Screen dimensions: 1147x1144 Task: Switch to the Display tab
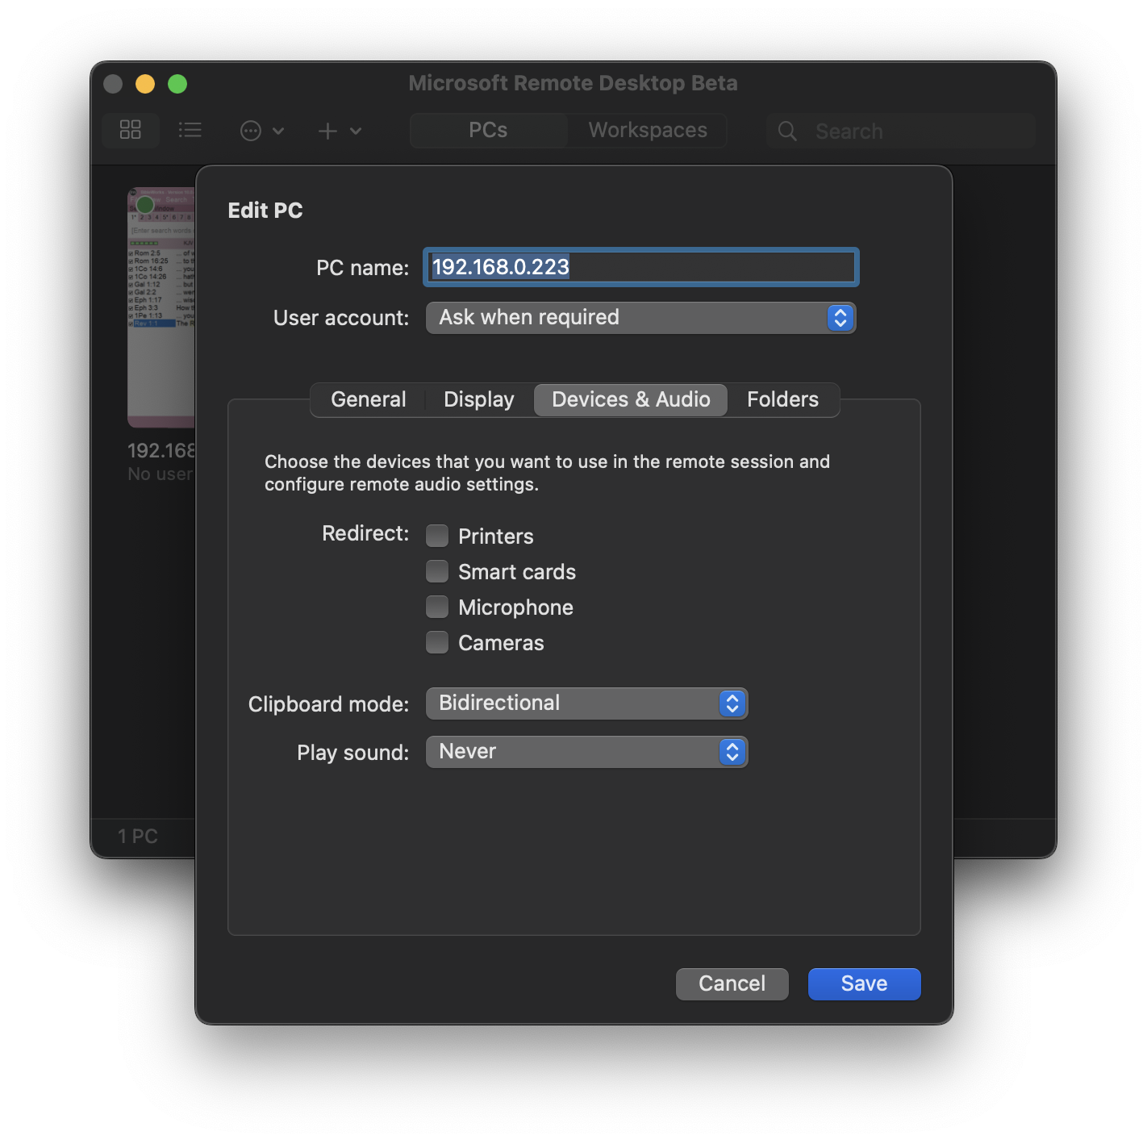[479, 399]
